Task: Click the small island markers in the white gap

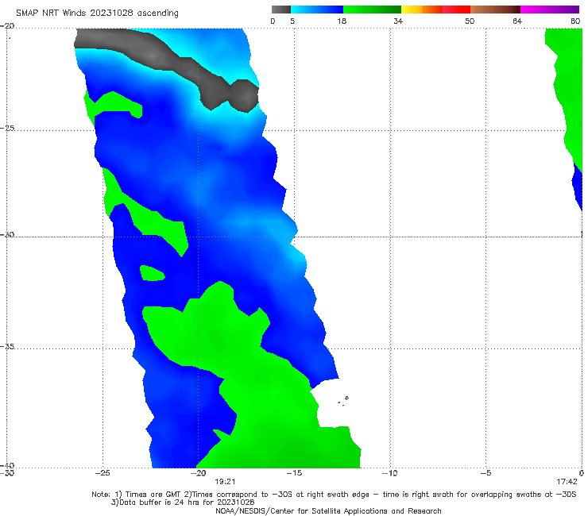Action: 343,401
